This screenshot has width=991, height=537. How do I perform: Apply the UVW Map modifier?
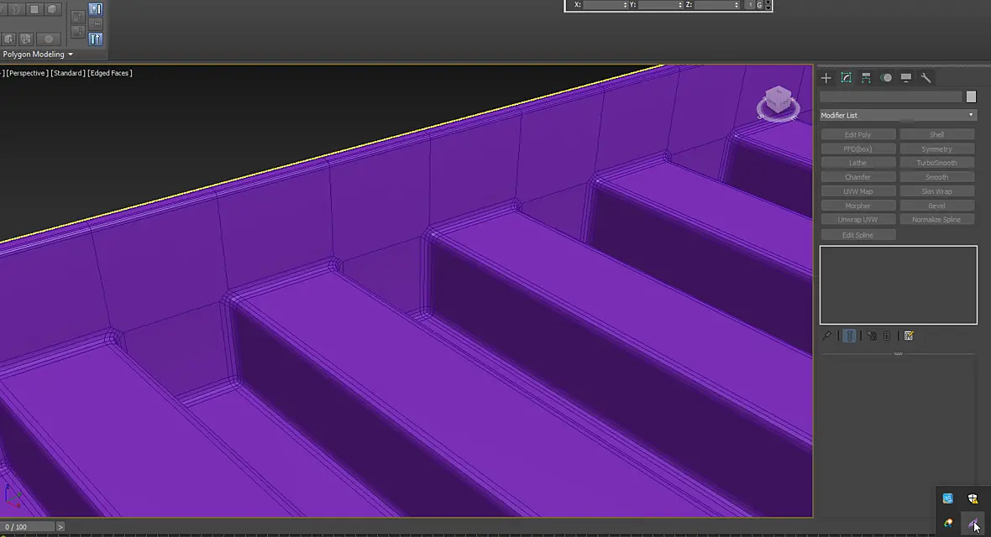857,191
